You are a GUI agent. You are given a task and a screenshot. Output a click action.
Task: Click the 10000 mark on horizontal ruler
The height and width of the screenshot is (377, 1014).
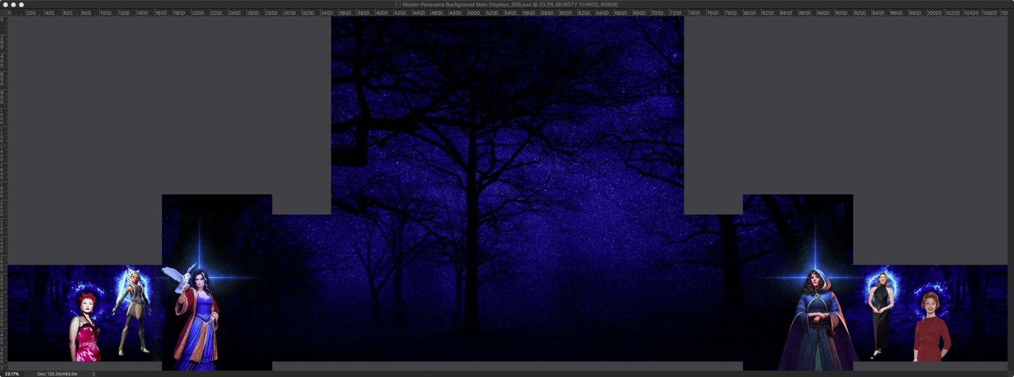point(934,13)
